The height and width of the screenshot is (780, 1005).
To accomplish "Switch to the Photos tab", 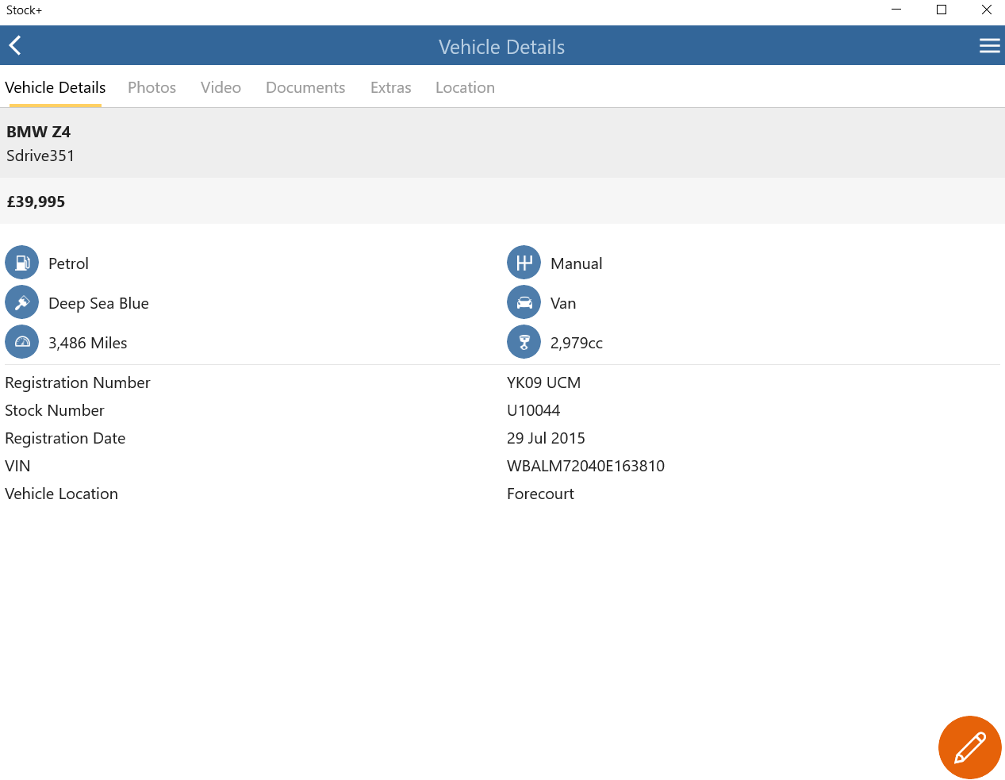I will tap(152, 87).
